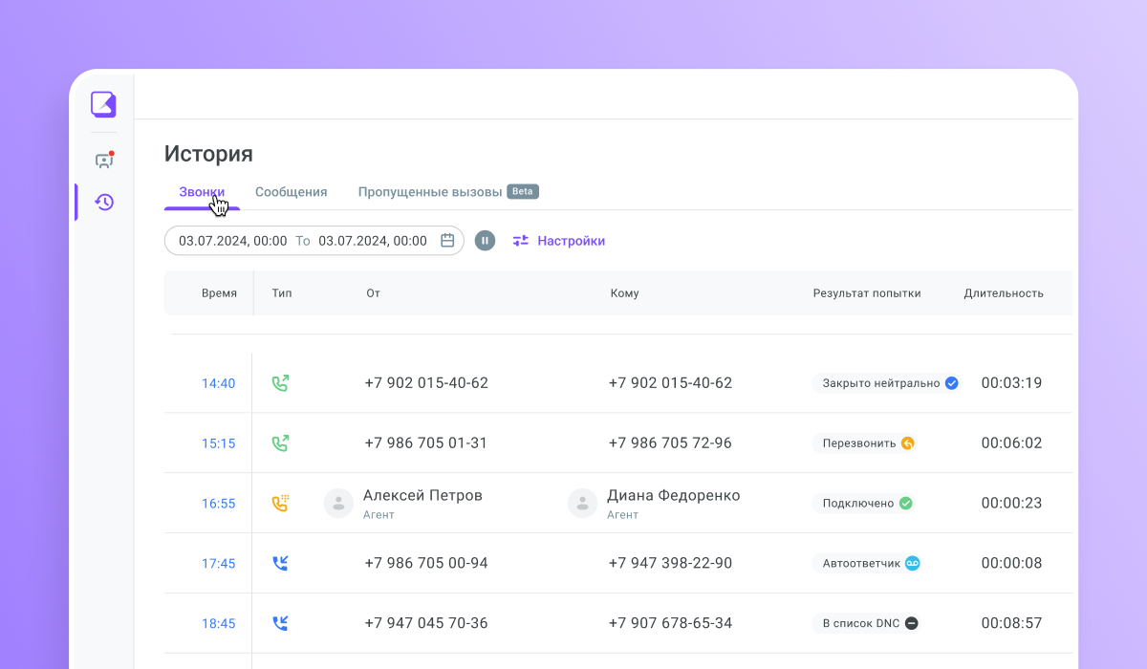
Task: Sort by Кому column header
Action: [x=624, y=293]
